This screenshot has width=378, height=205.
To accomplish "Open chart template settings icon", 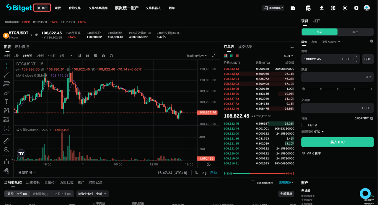I will (95, 56).
